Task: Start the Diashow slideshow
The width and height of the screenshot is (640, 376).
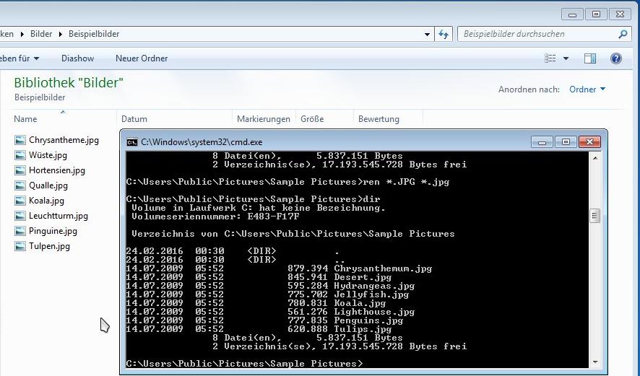Action: point(77,58)
